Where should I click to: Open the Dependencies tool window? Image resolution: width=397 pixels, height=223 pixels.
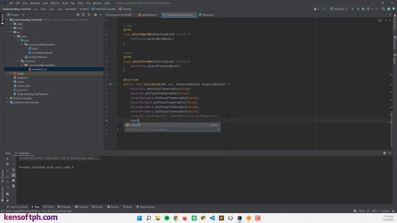146,207
